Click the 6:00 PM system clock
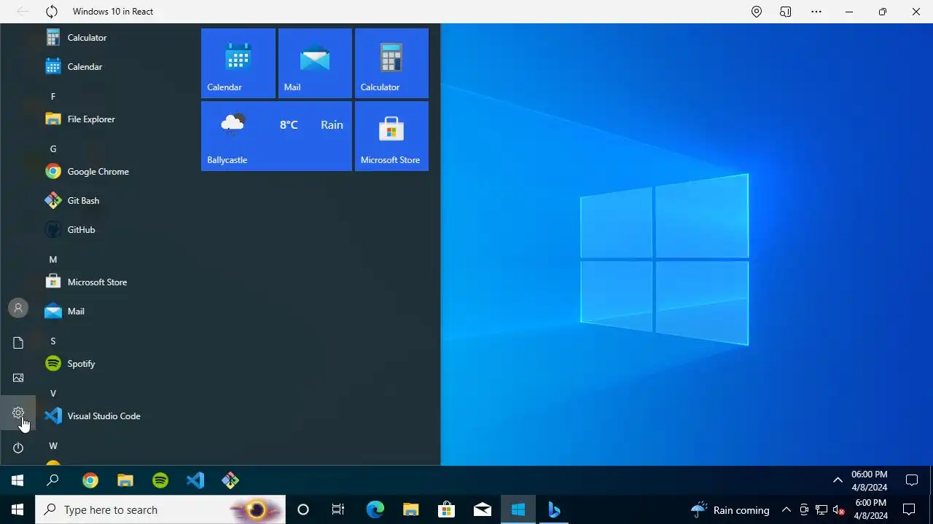 [871, 509]
